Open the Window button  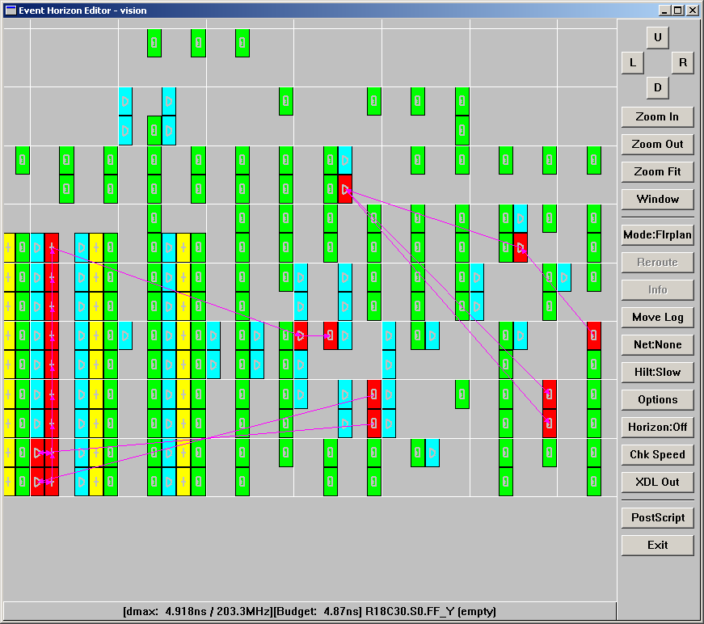(x=657, y=199)
